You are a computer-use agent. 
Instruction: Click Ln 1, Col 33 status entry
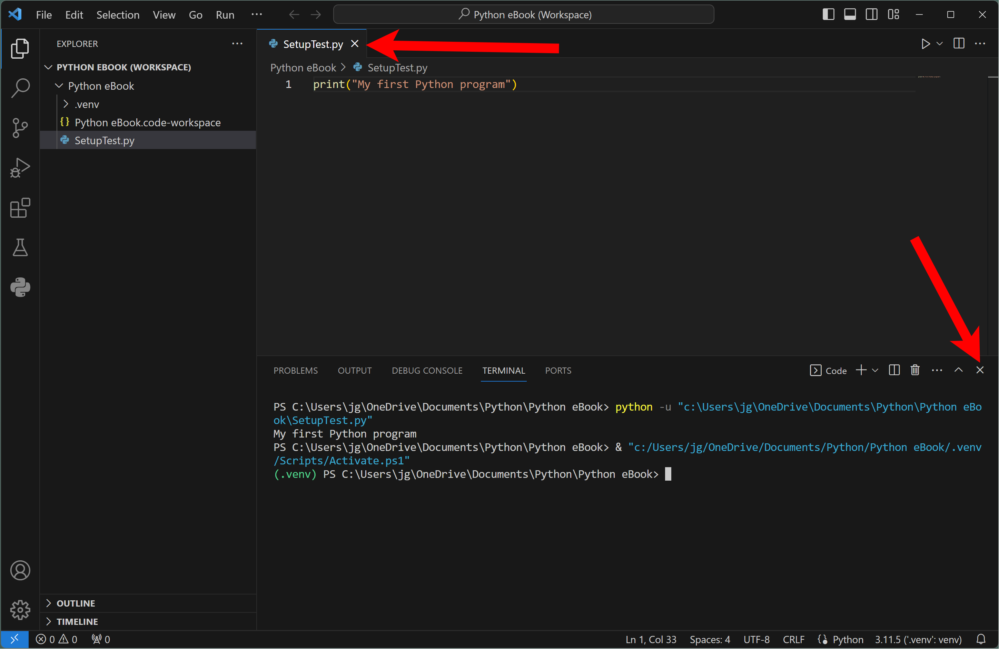tap(651, 639)
